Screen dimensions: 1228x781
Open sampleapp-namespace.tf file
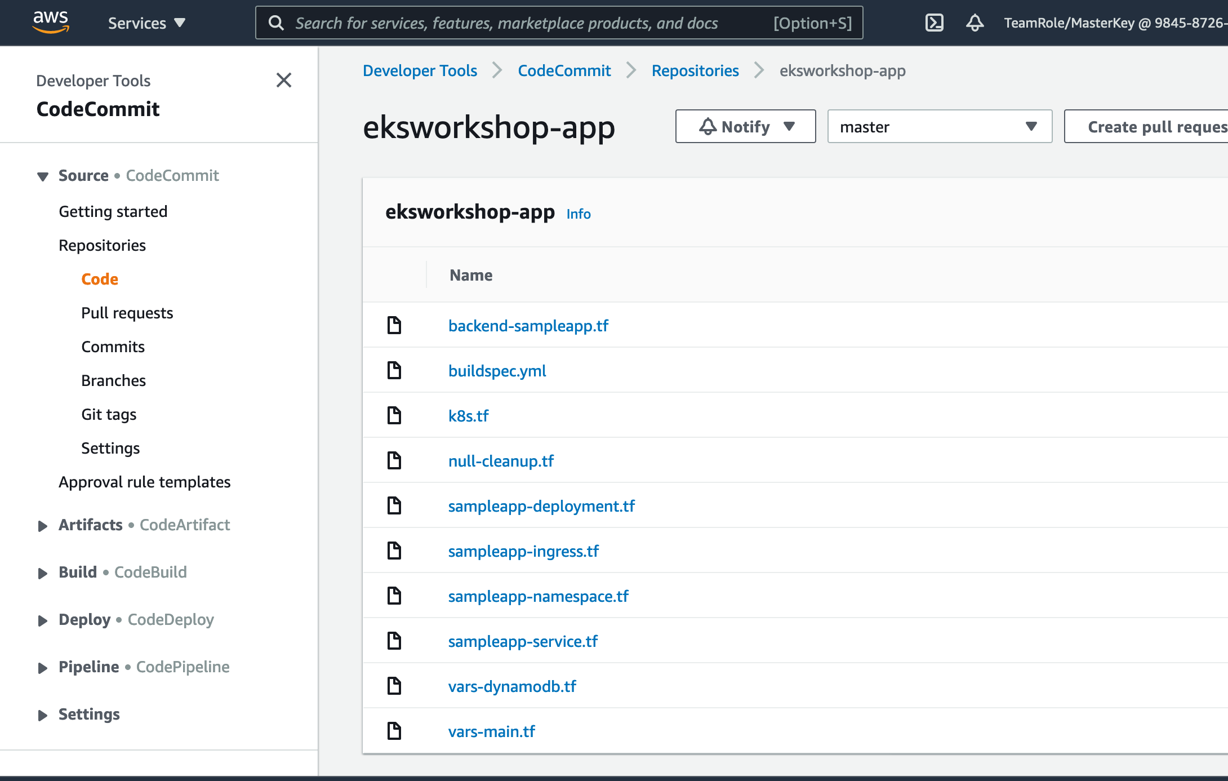[x=539, y=596]
